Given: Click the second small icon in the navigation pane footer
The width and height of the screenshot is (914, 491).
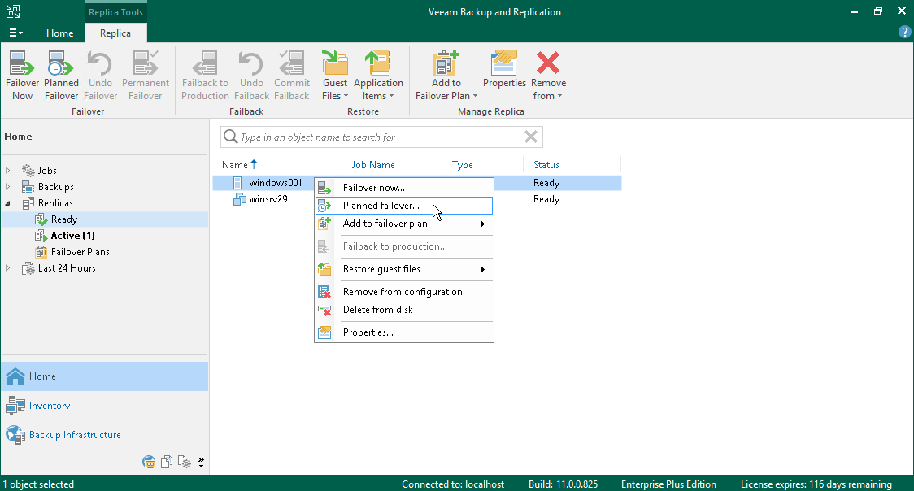Looking at the screenshot, I should point(167,463).
